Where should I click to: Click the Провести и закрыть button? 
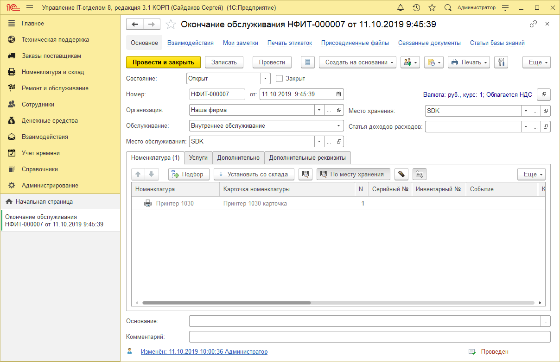pos(163,62)
